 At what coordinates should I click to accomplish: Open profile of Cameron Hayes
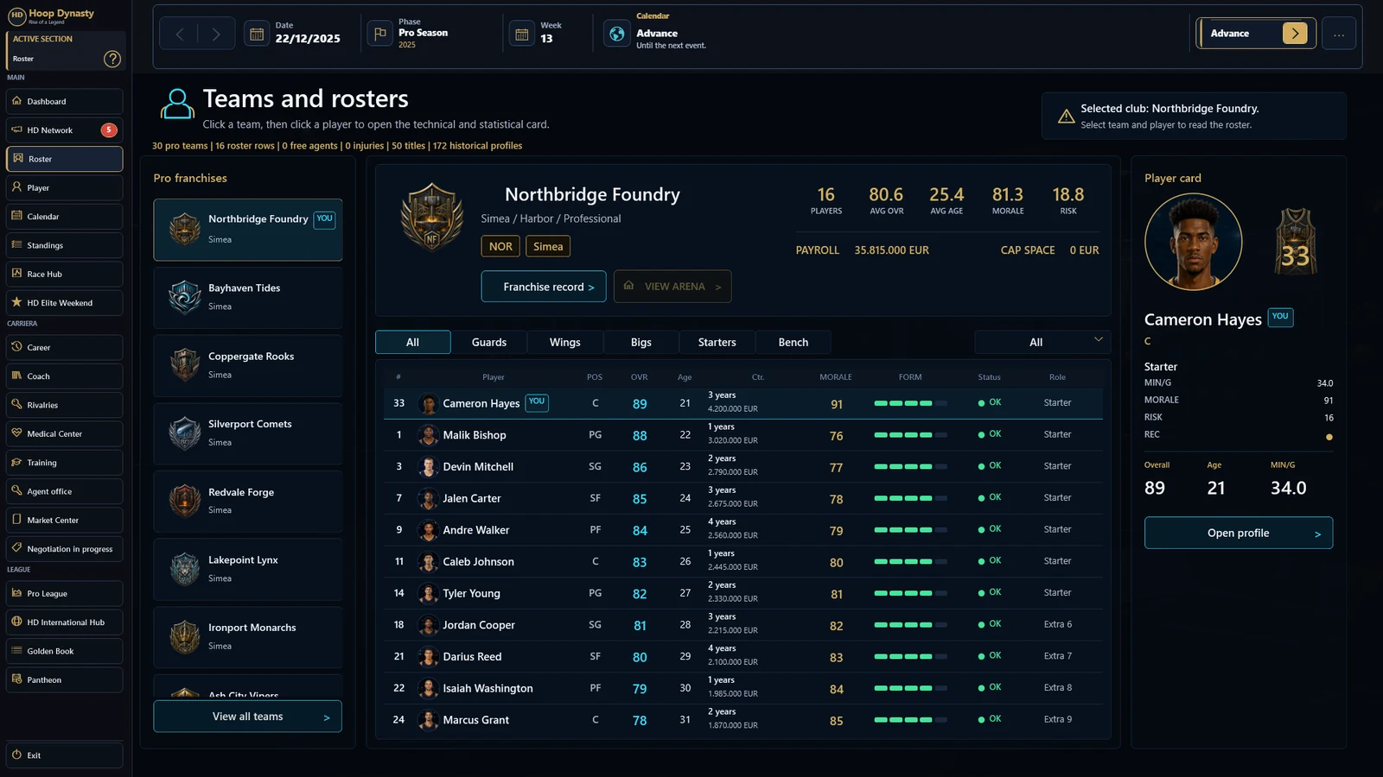(1239, 533)
